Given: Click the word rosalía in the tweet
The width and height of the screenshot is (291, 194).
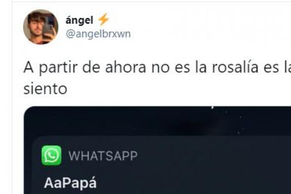Looking at the screenshot, I should [x=235, y=67].
